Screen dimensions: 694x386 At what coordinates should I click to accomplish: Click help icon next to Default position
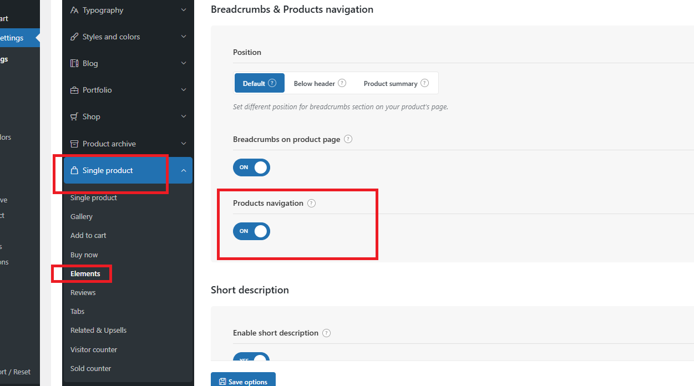click(x=272, y=83)
